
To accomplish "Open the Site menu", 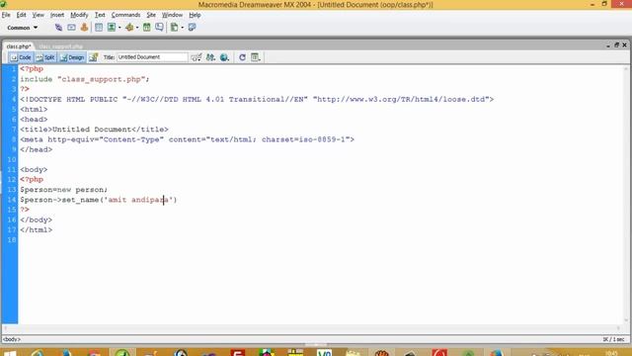I will (x=151, y=15).
